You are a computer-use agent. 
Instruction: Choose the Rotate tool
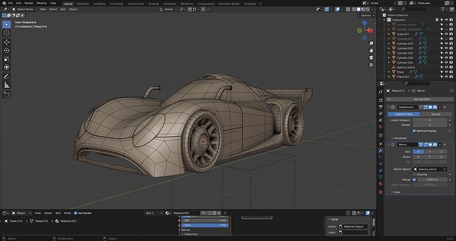(x=7, y=51)
